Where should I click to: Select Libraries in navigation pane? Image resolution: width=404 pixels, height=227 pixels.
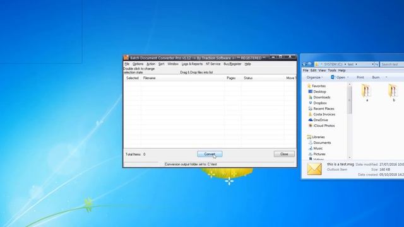click(318, 137)
